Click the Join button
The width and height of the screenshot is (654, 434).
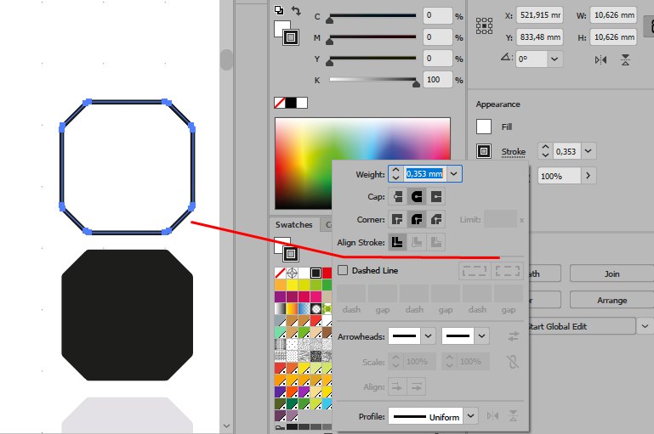coord(611,273)
